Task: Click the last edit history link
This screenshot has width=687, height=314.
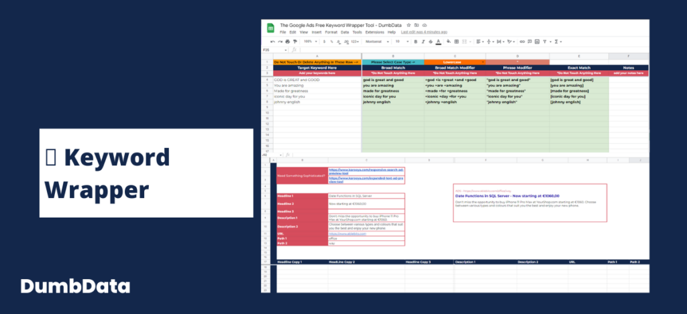Action: (x=424, y=32)
